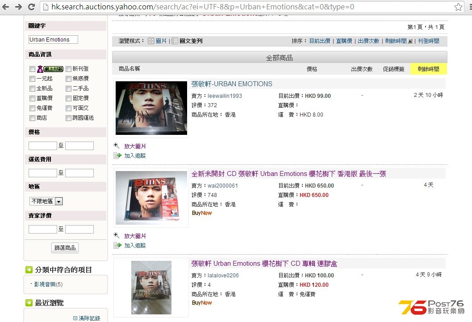Viewport: 472px width, 322px height.
Task: Click the online payment 網上付款 badge
Action: tap(50, 69)
